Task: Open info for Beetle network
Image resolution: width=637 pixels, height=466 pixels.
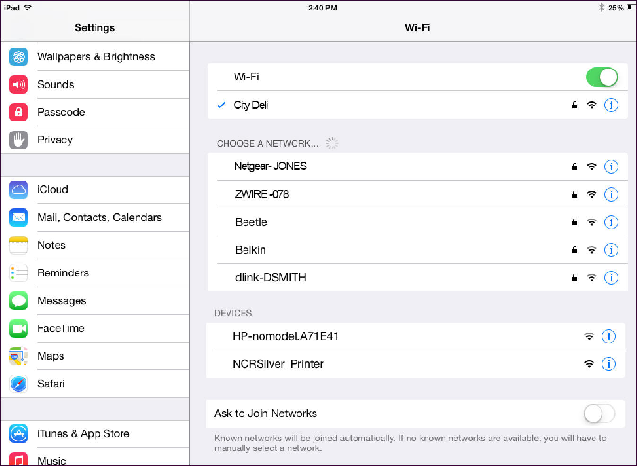Action: pyautogui.click(x=611, y=222)
